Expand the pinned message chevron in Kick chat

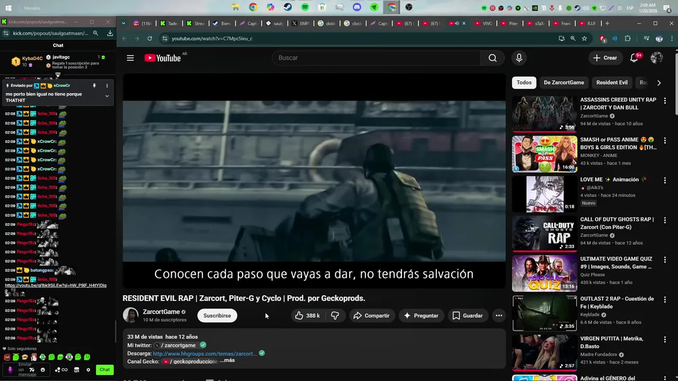[x=107, y=96]
